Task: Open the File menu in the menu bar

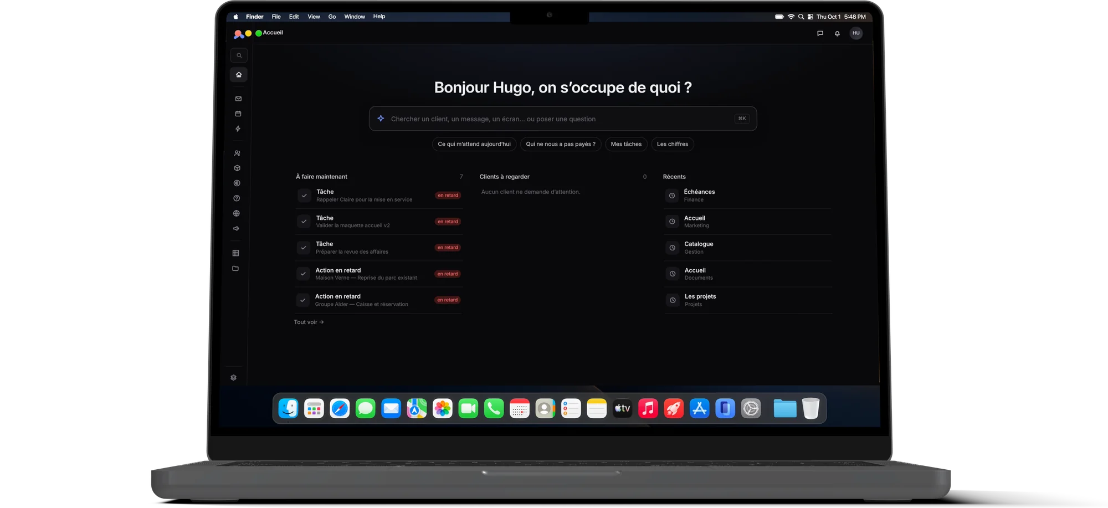Action: (x=276, y=17)
